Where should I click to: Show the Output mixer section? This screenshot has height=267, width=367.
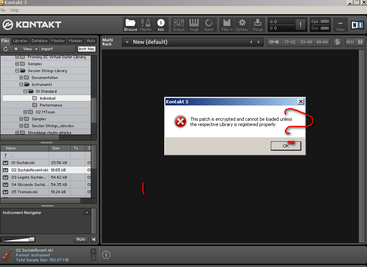tap(178, 25)
